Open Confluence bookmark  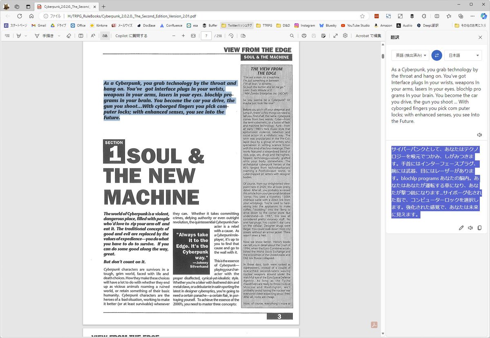171,25
